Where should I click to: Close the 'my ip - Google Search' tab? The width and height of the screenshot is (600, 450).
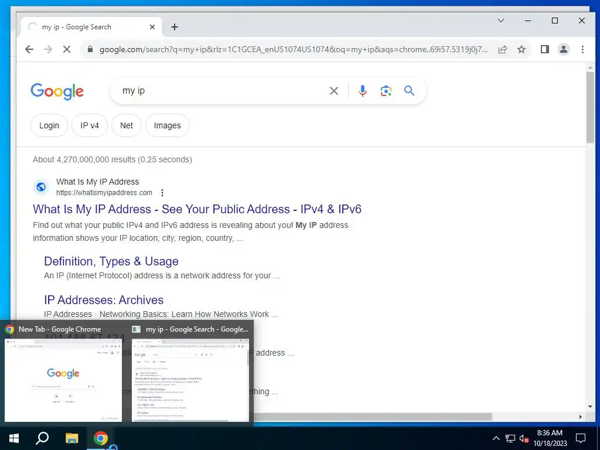click(152, 27)
